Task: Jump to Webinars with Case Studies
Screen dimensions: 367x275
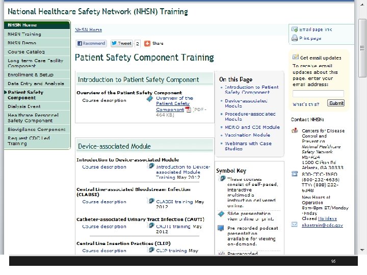Action: coord(248,146)
